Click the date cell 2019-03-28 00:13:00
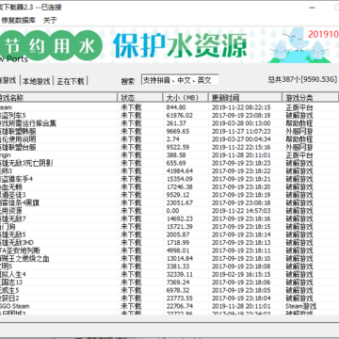 point(241,123)
